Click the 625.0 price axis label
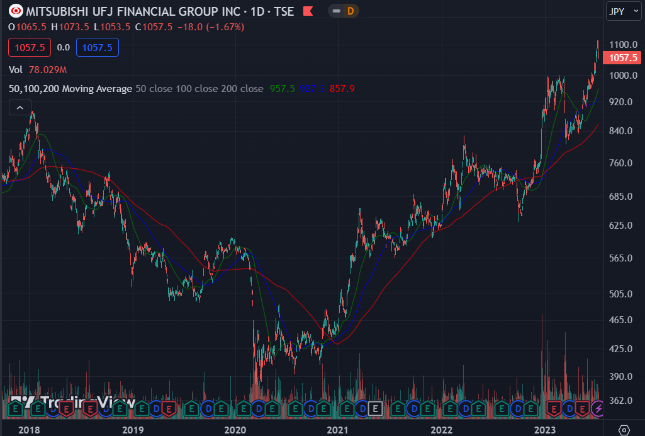The image size is (645, 436). pyautogui.click(x=620, y=225)
